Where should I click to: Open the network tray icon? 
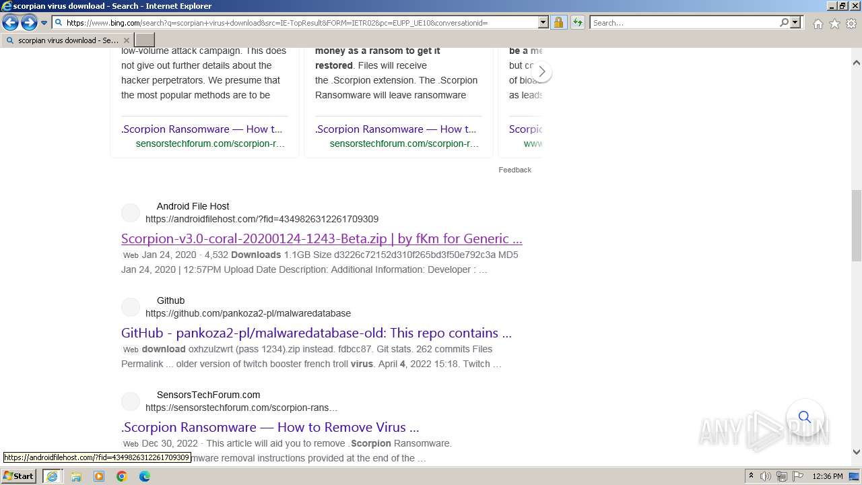pyautogui.click(x=782, y=476)
